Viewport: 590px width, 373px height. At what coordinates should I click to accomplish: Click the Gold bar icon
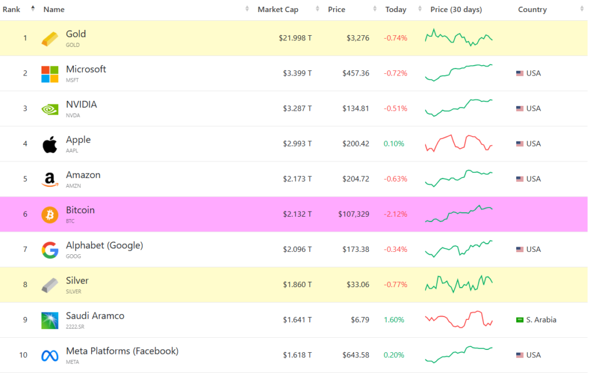click(x=50, y=39)
